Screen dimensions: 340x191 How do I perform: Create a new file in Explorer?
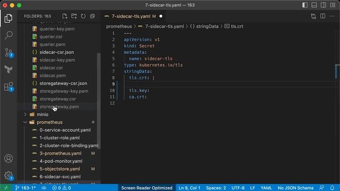(x=65, y=16)
